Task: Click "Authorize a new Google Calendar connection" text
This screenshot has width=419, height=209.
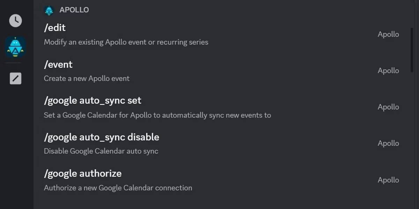Action: tap(118, 188)
